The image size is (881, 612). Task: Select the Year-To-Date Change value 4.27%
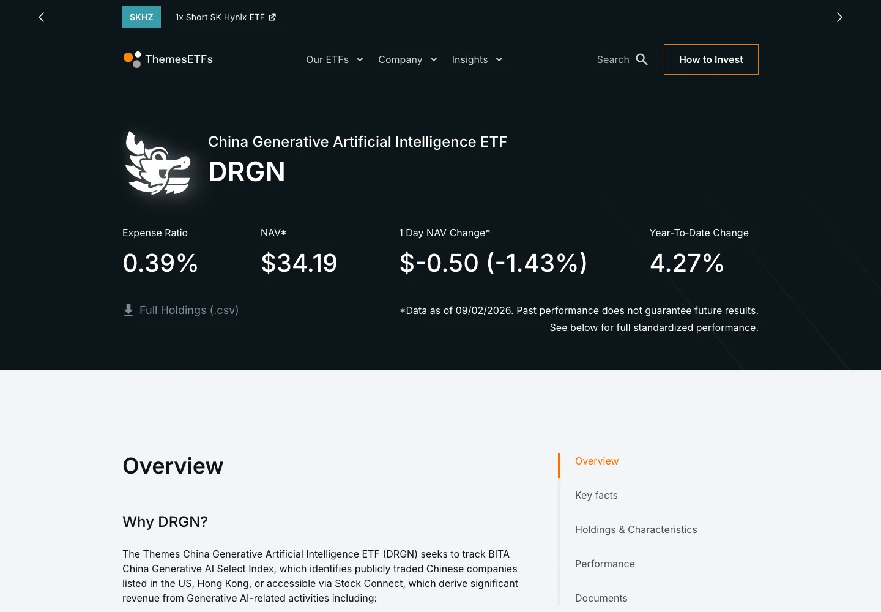pos(687,263)
